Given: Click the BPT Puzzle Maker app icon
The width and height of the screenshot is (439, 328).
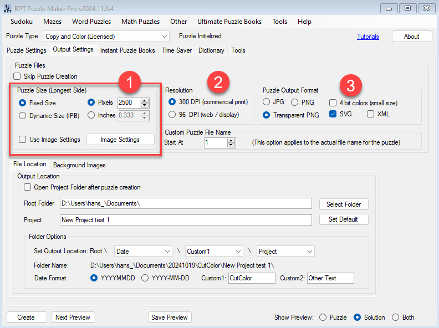Looking at the screenshot, I should [x=7, y=7].
